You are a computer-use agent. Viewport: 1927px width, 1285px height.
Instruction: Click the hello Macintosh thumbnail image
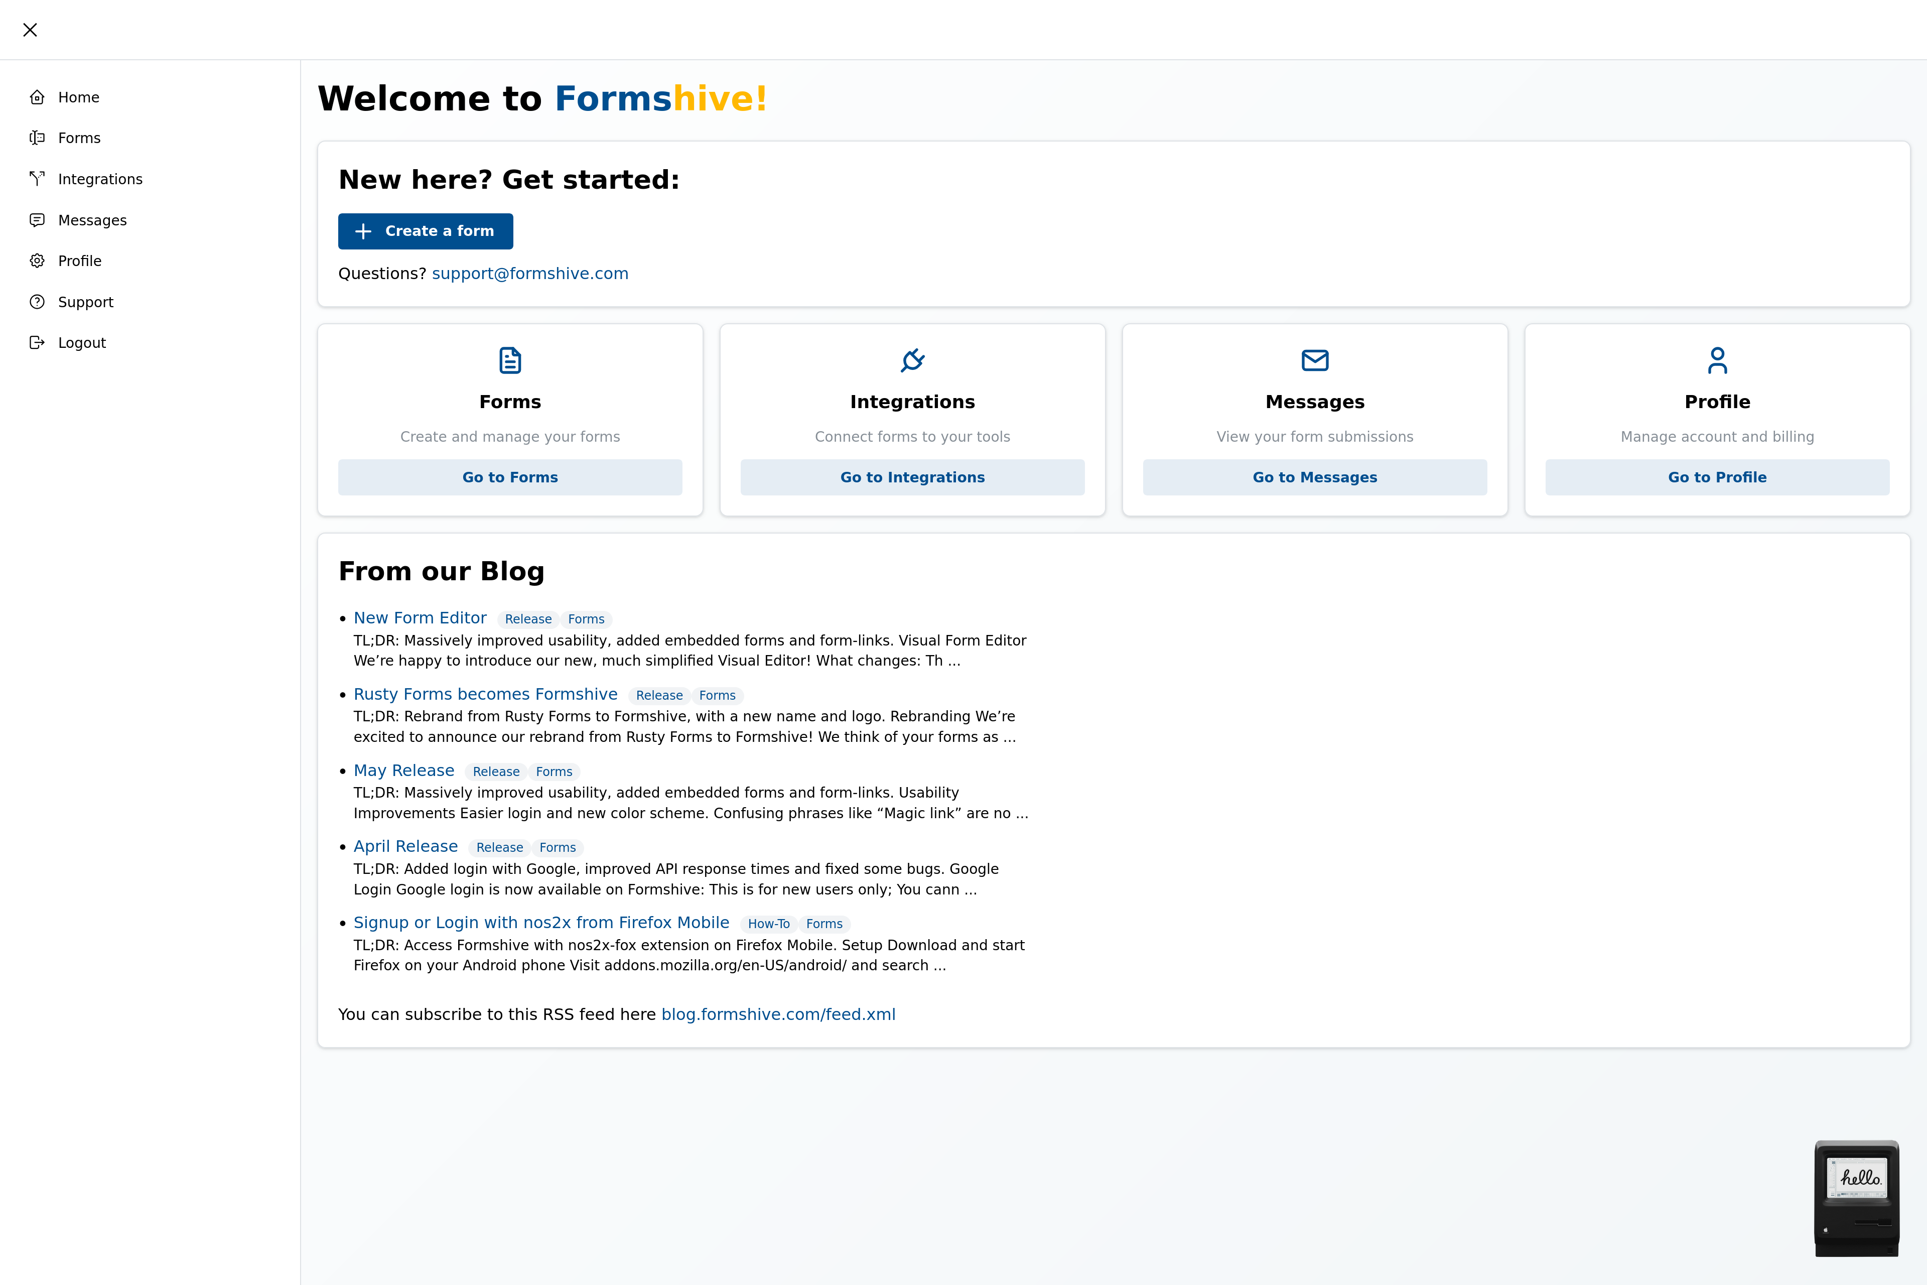(1857, 1198)
